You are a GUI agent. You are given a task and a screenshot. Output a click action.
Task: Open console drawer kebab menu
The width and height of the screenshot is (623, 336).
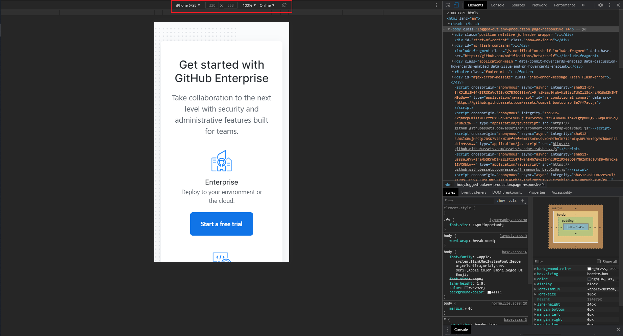[448, 330]
